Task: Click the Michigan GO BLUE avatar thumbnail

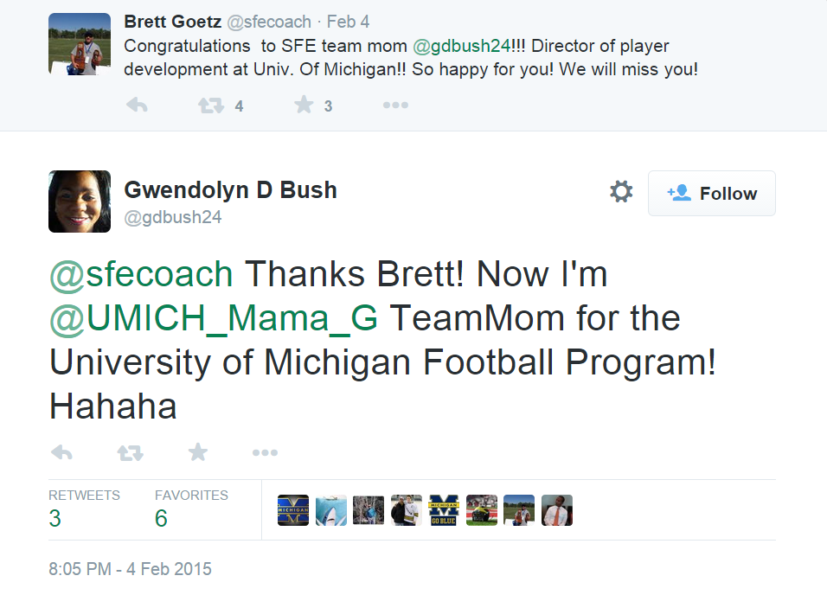Action: (x=443, y=510)
